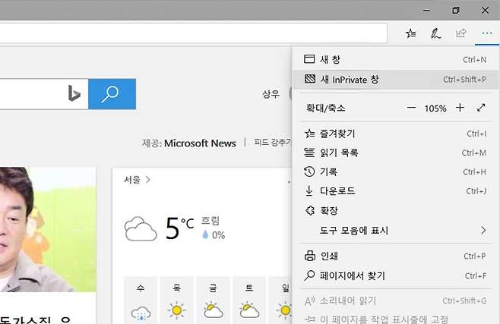The image size is (500, 324).
Task: Click the cloudy weather icon beside 5°C
Action: click(141, 228)
